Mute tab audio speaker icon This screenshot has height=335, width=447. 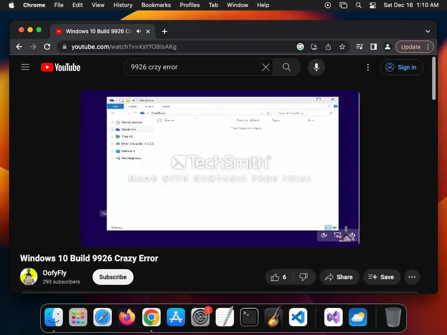click(138, 31)
